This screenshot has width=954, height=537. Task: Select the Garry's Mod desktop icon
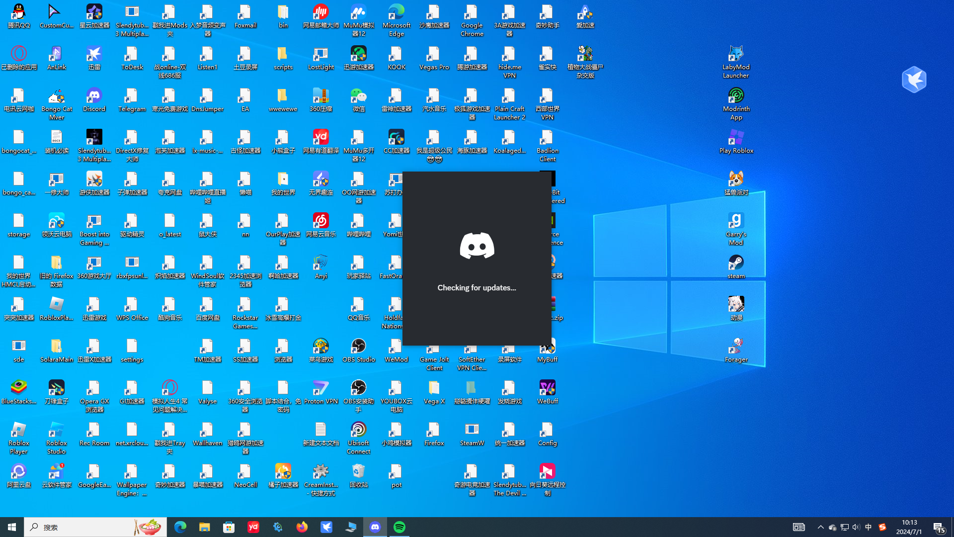[x=736, y=229]
